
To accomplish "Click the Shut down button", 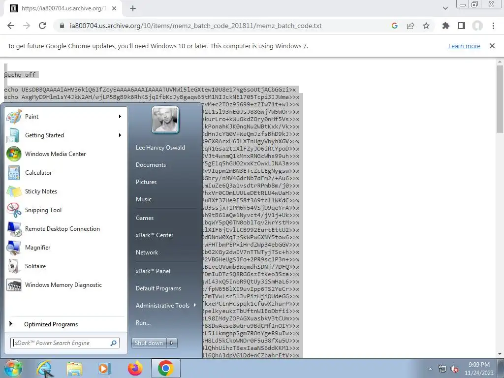I will click(x=149, y=343).
